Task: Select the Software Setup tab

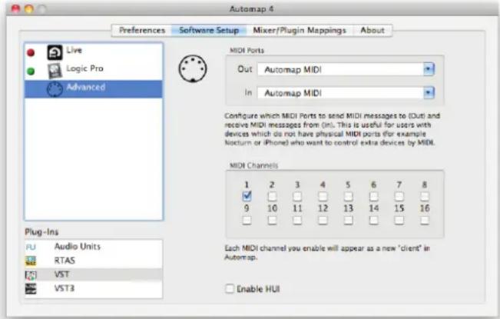Action: [x=209, y=30]
